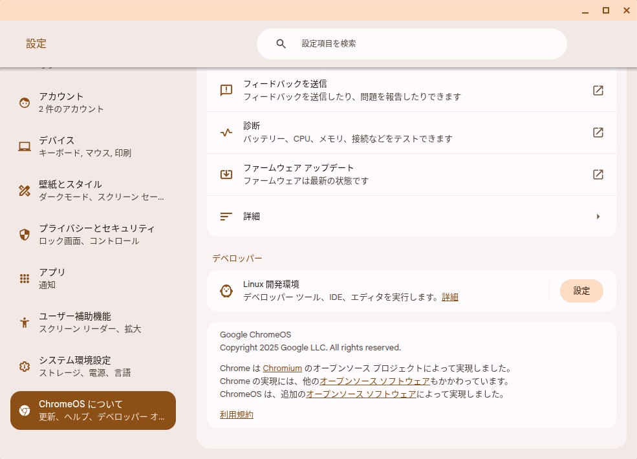Screen dimensions: 637x459
Task: Open external link for フィードバックを送信
Action: point(598,91)
